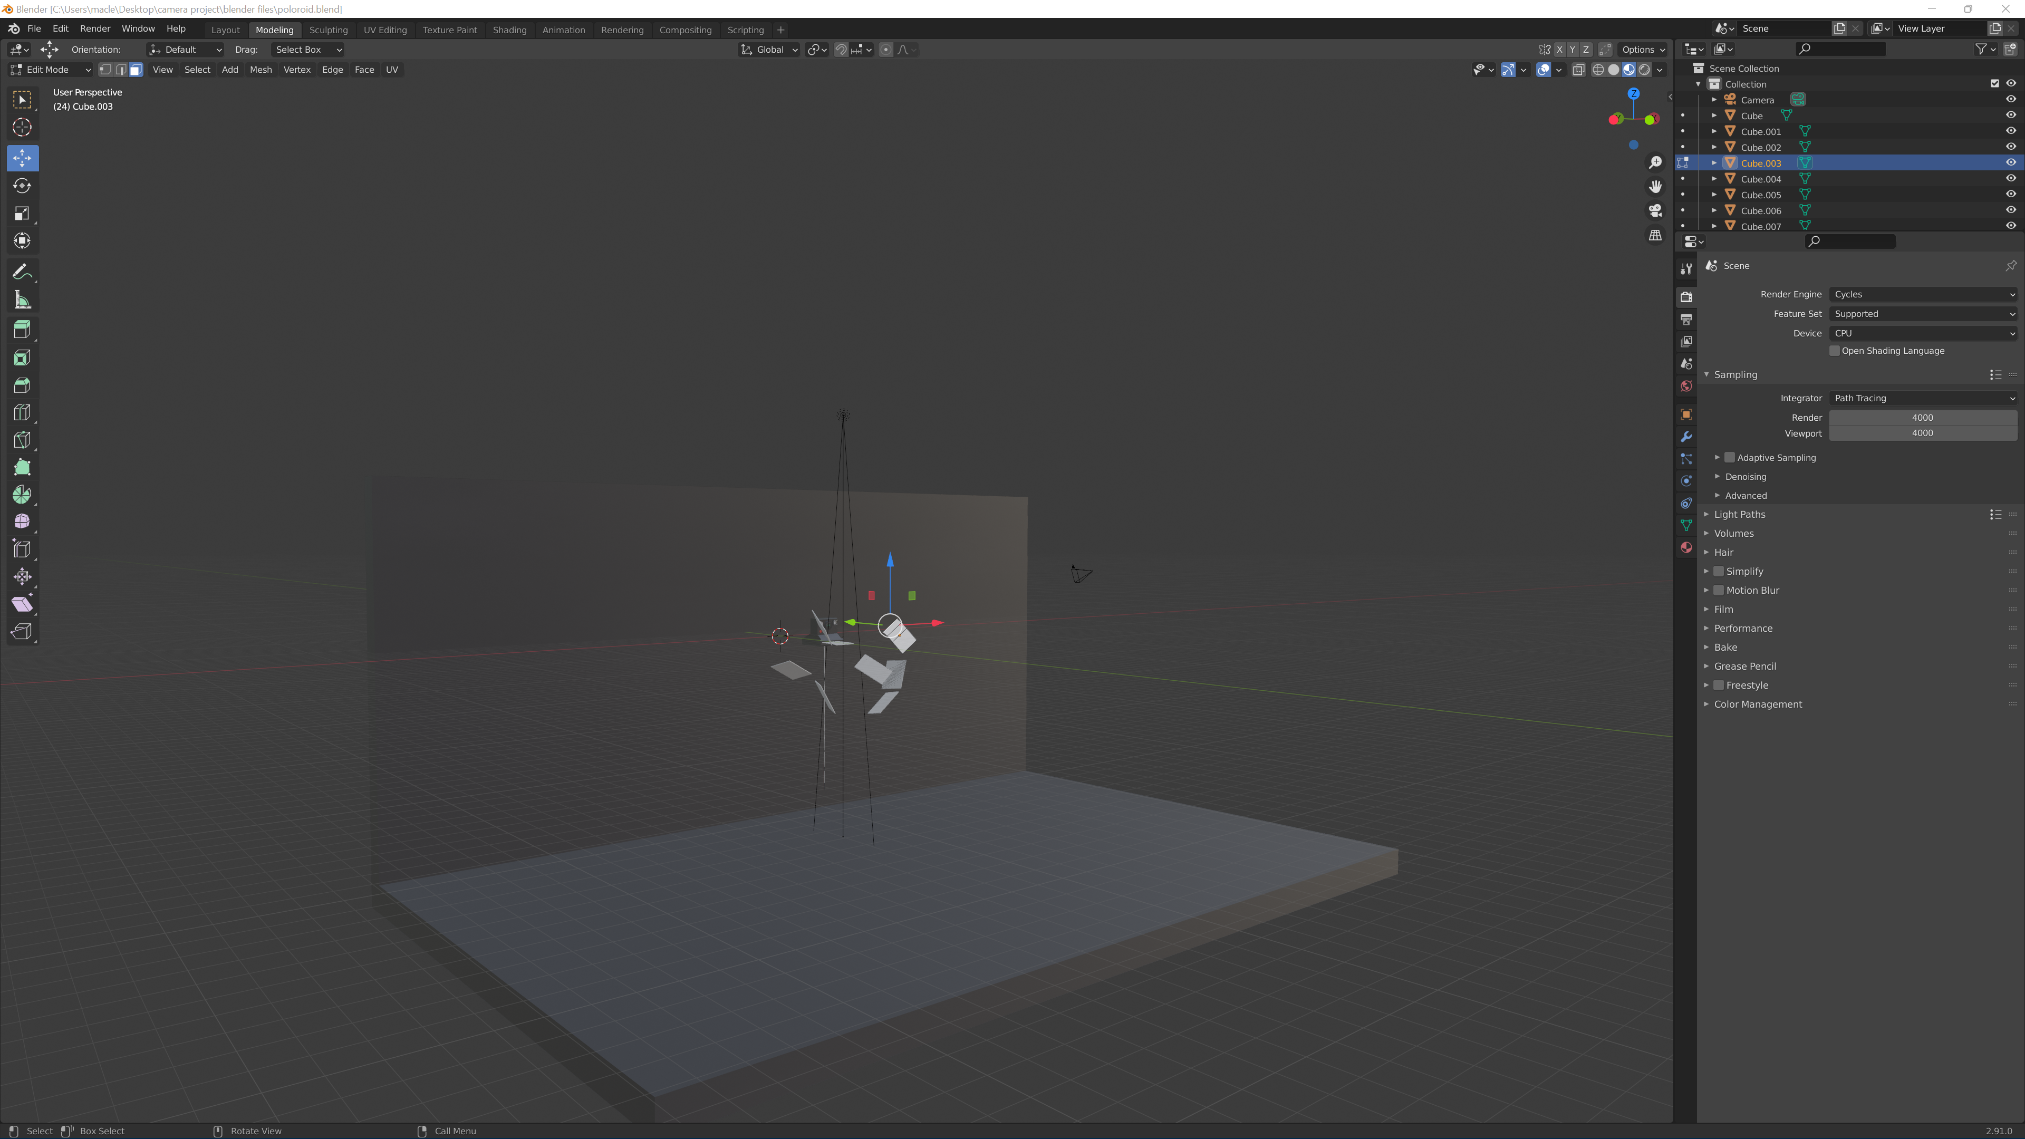Image resolution: width=2025 pixels, height=1139 pixels.
Task: Hide Cube.004 with its eye icon
Action: coord(2010,178)
